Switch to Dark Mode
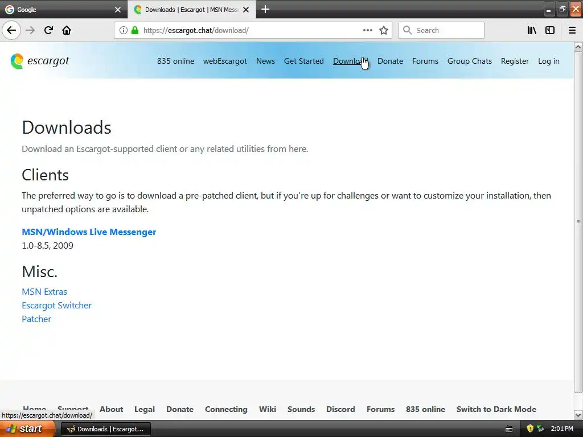583x437 pixels. pos(496,409)
